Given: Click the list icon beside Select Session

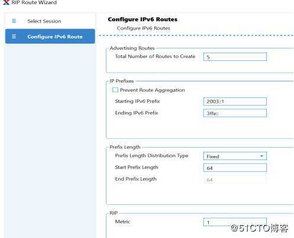Looking at the screenshot, I should point(14,21).
